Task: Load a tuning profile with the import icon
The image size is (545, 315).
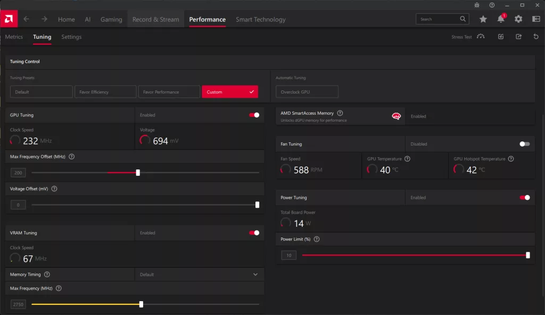Action: (x=501, y=37)
